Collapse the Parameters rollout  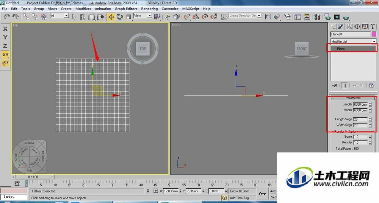click(x=353, y=98)
